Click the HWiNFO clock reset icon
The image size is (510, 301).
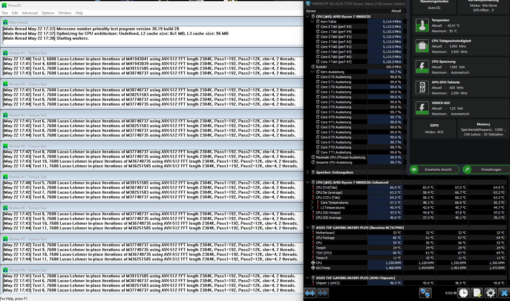[x=464, y=293]
